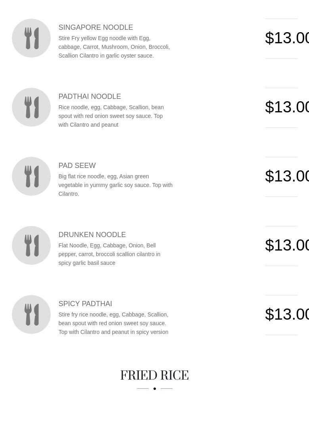Image resolution: width=309 pixels, height=432 pixels.
Task: Click the Spicy Padthai fork-knife icon
Action: coord(31,314)
